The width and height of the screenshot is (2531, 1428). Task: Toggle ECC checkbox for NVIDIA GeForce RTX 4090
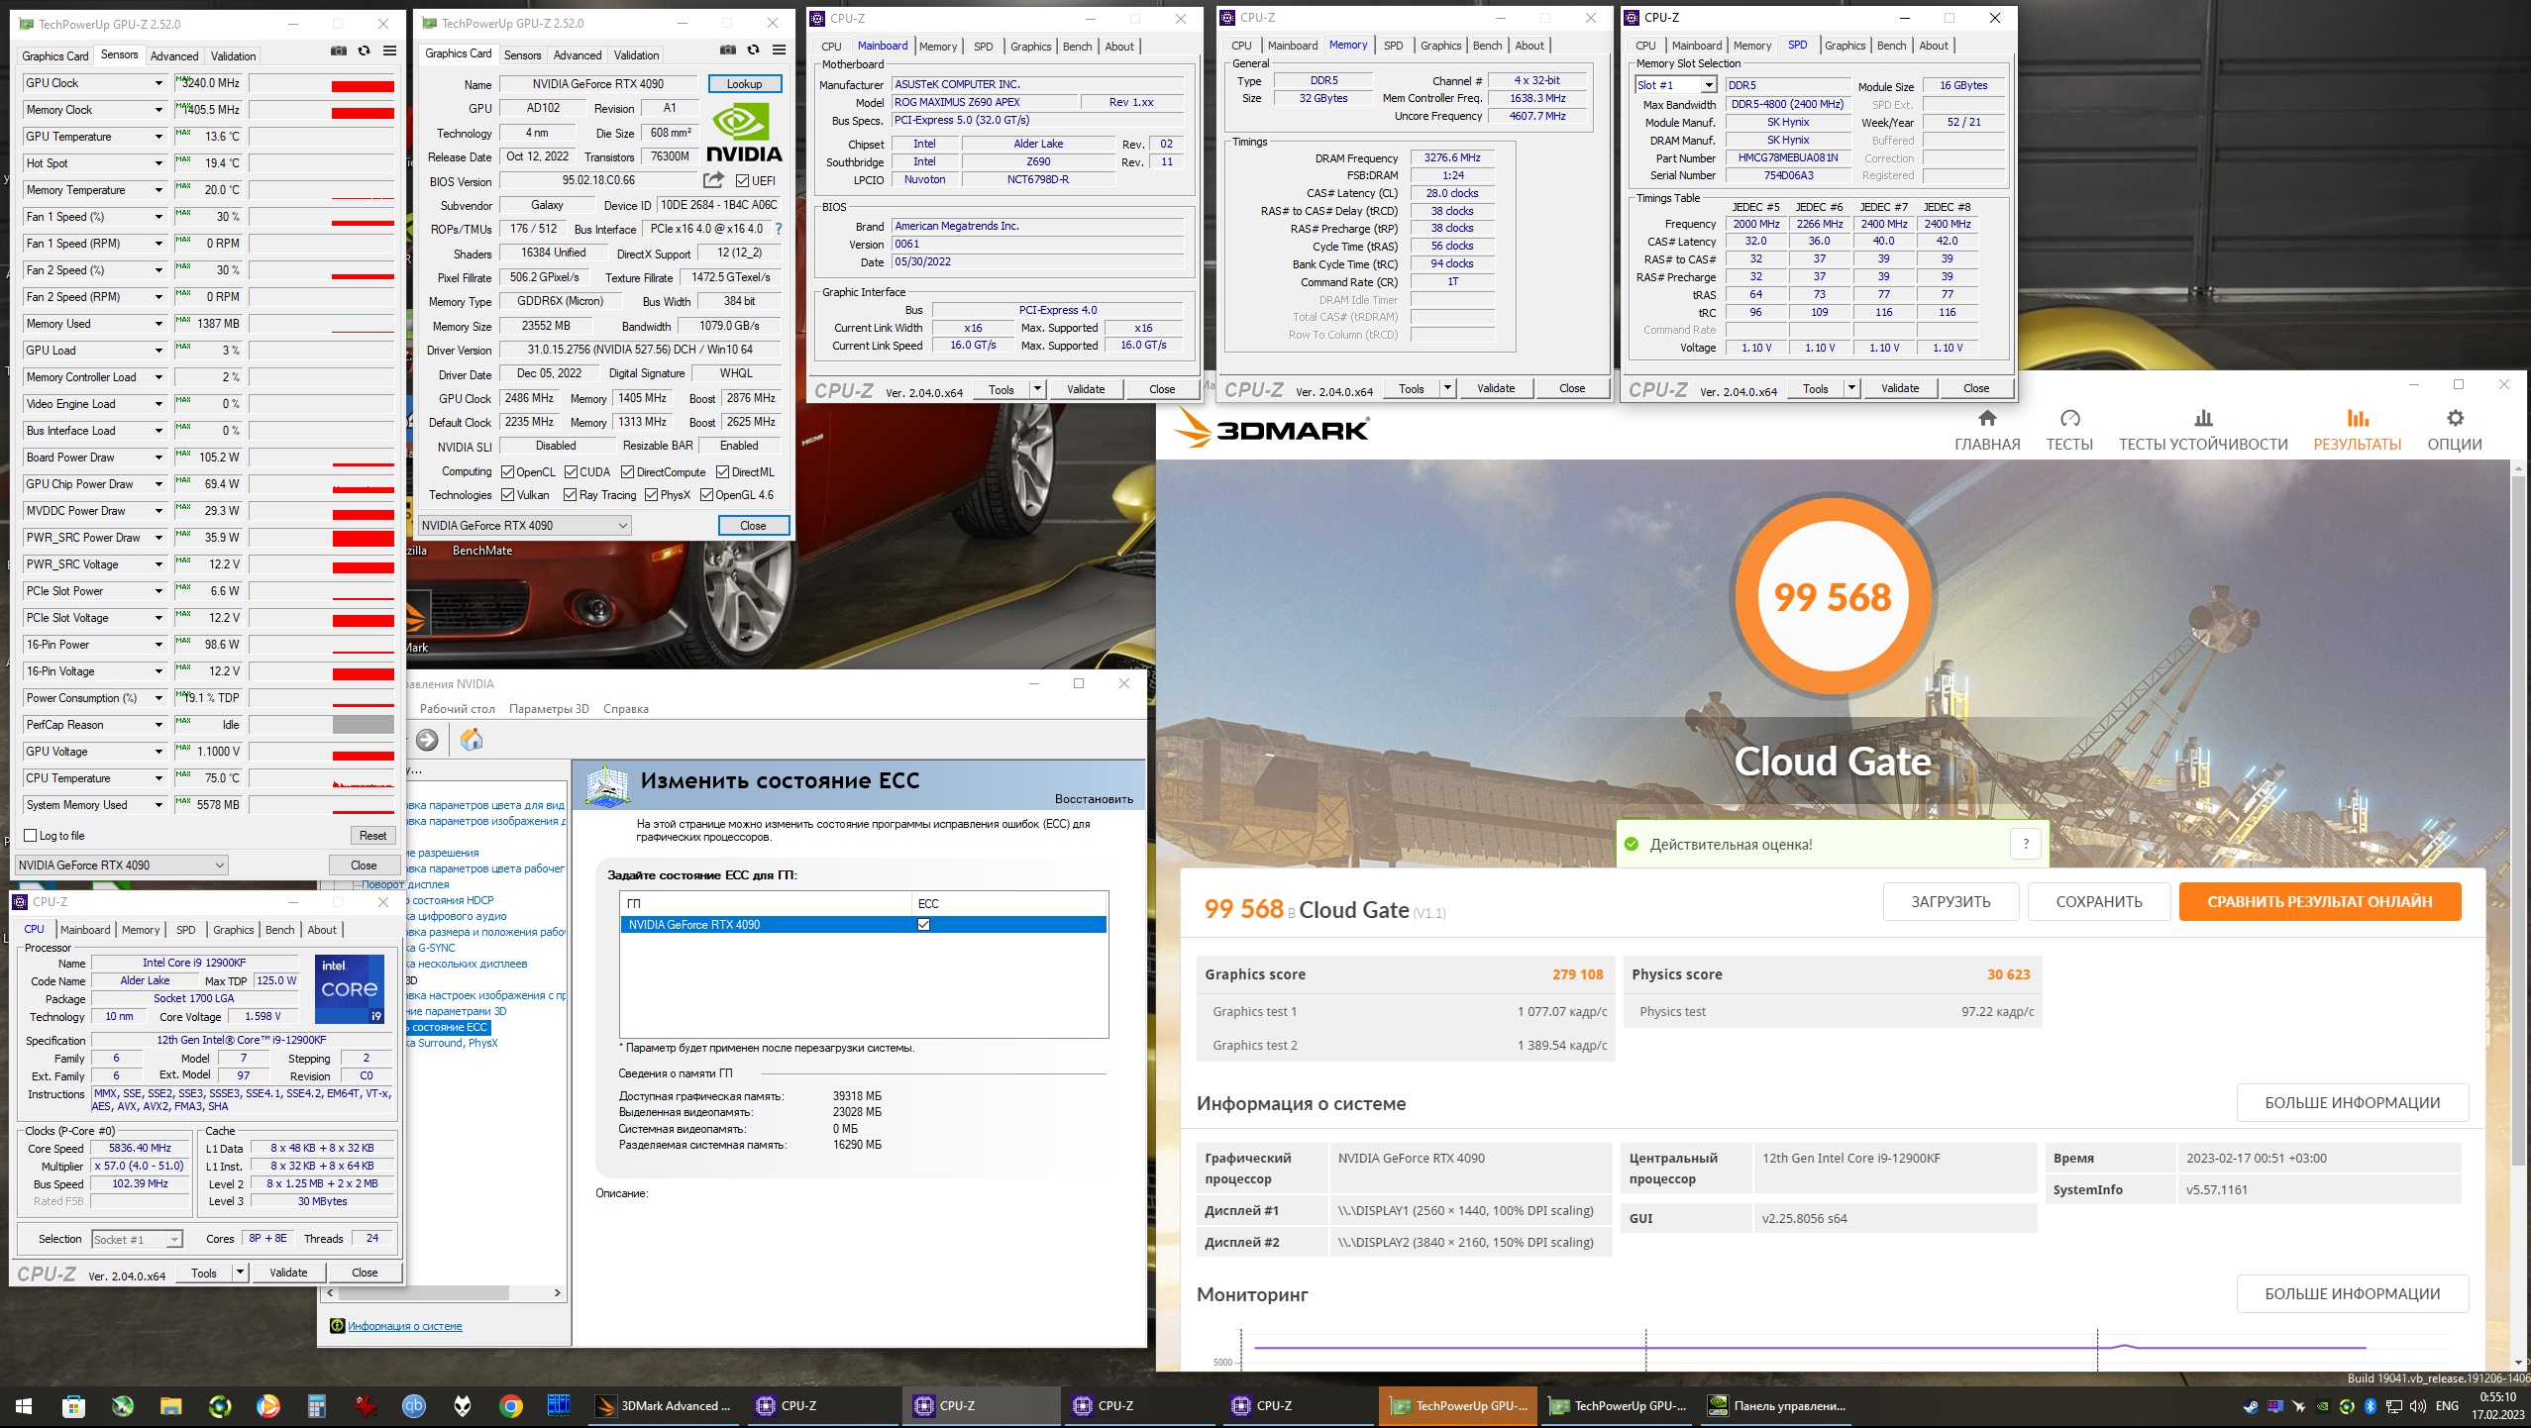pyautogui.click(x=923, y=924)
